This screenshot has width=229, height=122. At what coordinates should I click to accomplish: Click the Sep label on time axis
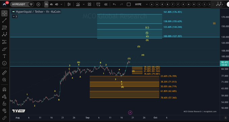click(87, 118)
